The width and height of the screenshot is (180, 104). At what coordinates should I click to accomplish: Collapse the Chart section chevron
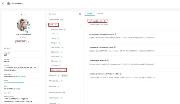point(81,25)
